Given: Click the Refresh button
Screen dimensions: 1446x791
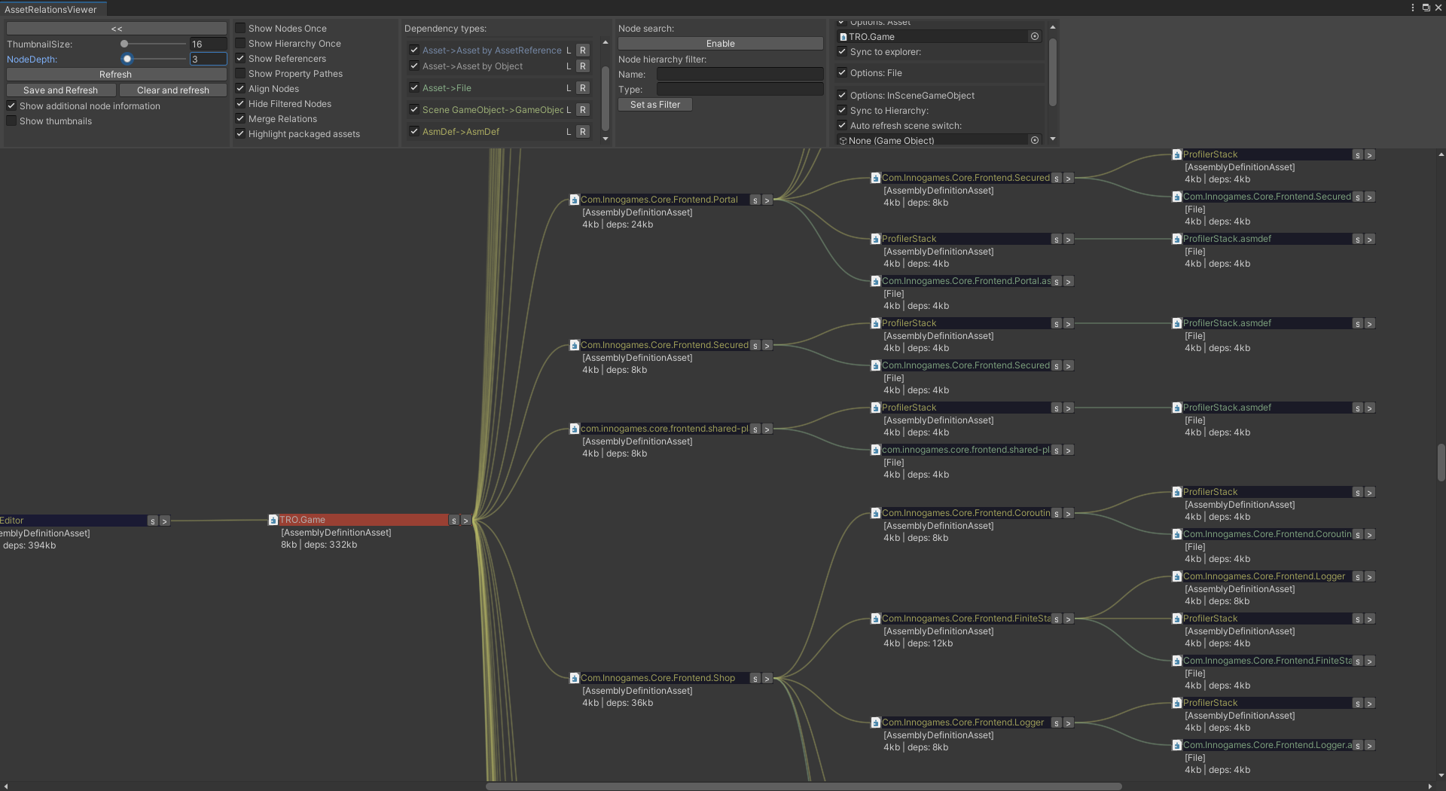Looking at the screenshot, I should click(x=117, y=75).
